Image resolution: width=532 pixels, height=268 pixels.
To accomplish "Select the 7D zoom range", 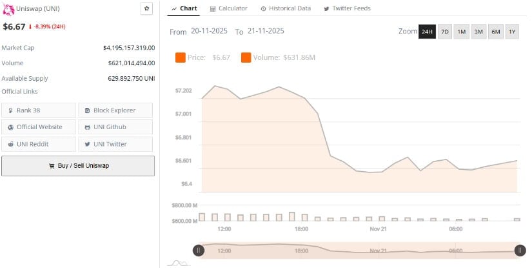I will point(445,32).
